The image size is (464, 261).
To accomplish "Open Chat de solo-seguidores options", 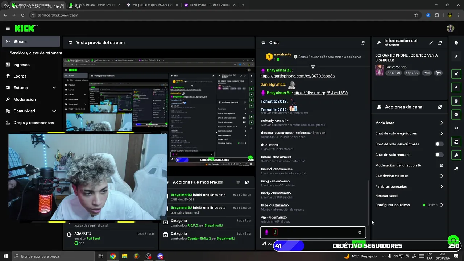I will (x=409, y=133).
